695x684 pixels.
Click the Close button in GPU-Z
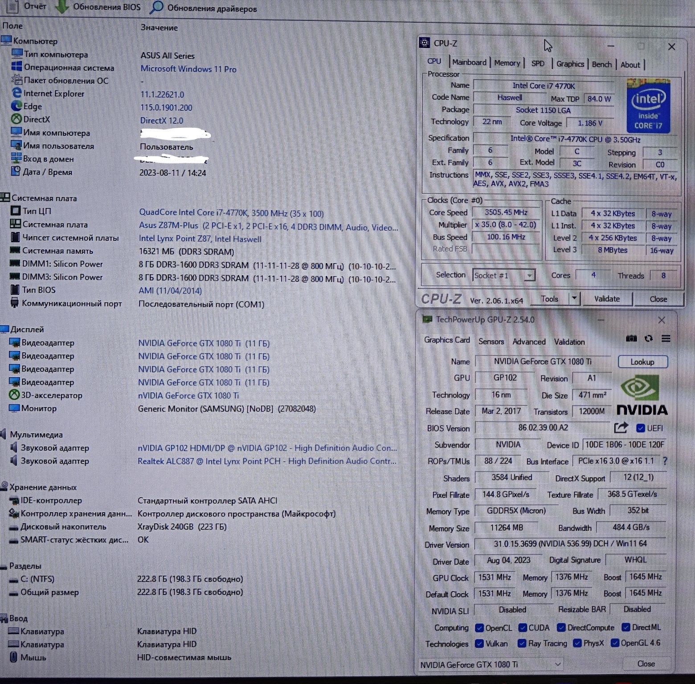point(646,664)
